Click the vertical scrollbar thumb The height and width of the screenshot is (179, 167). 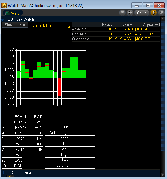coord(163,86)
